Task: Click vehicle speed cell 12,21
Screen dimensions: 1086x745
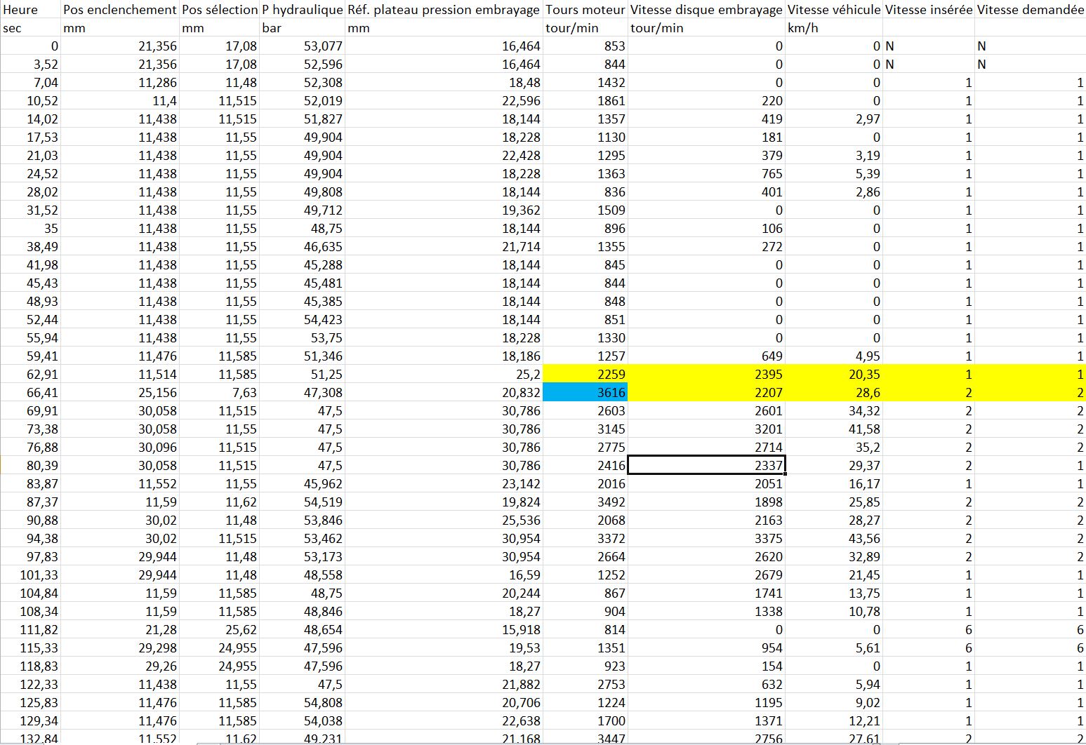Action: 834,720
